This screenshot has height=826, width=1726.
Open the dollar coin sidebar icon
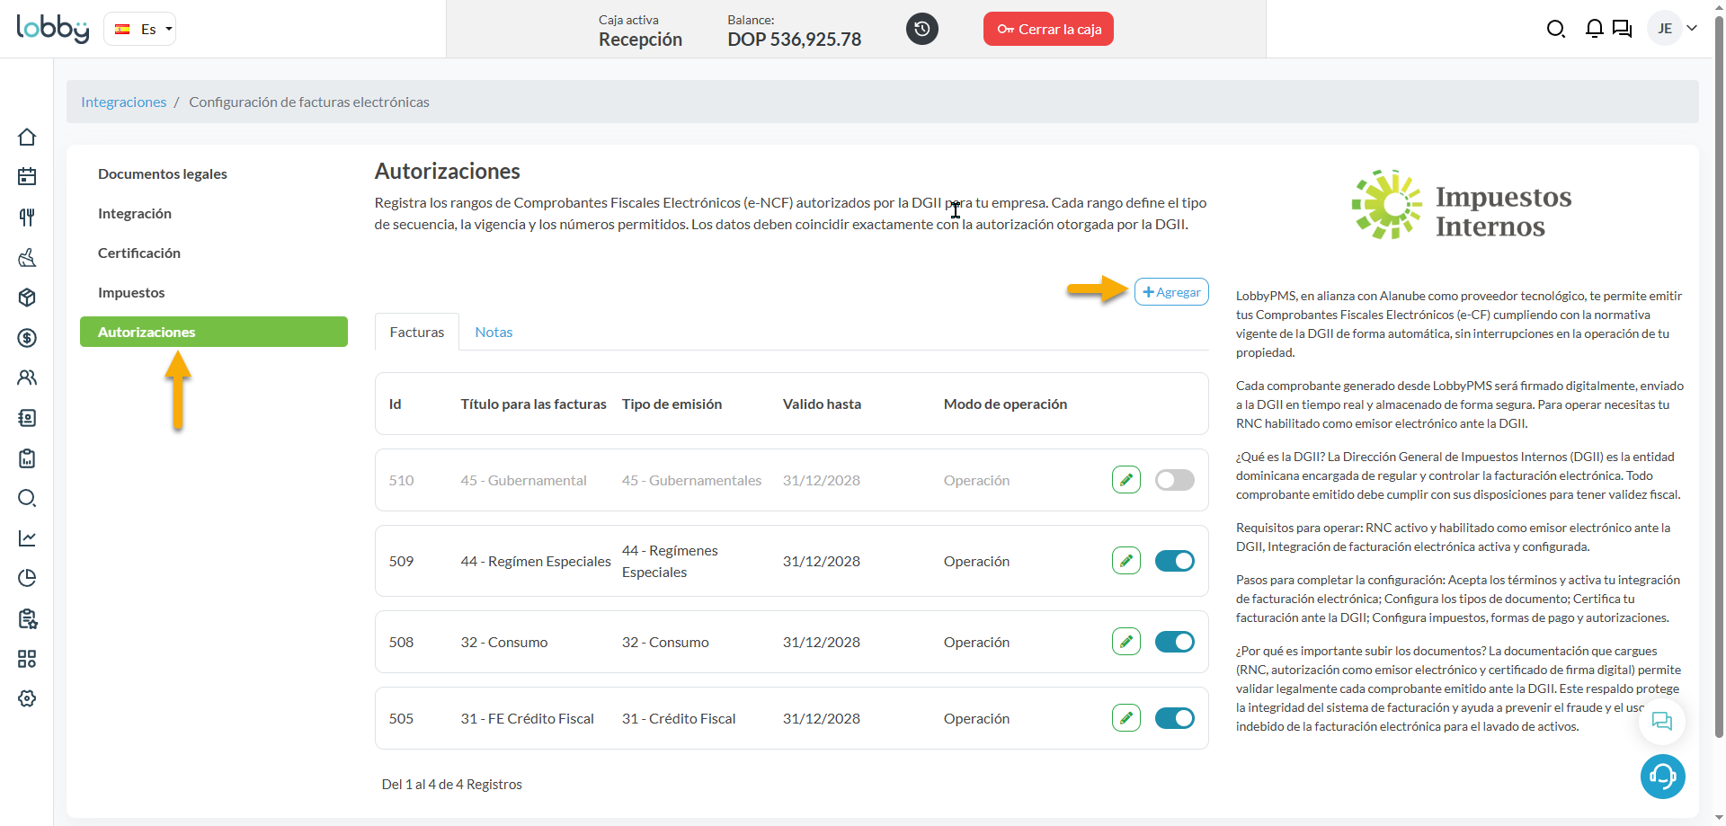pyautogui.click(x=27, y=338)
